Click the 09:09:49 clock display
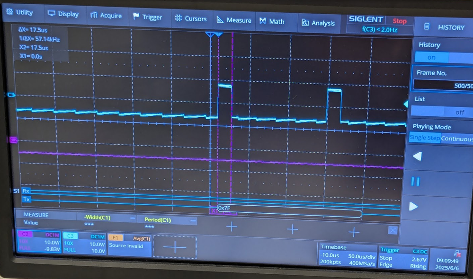The width and height of the screenshot is (473, 279). [447, 261]
